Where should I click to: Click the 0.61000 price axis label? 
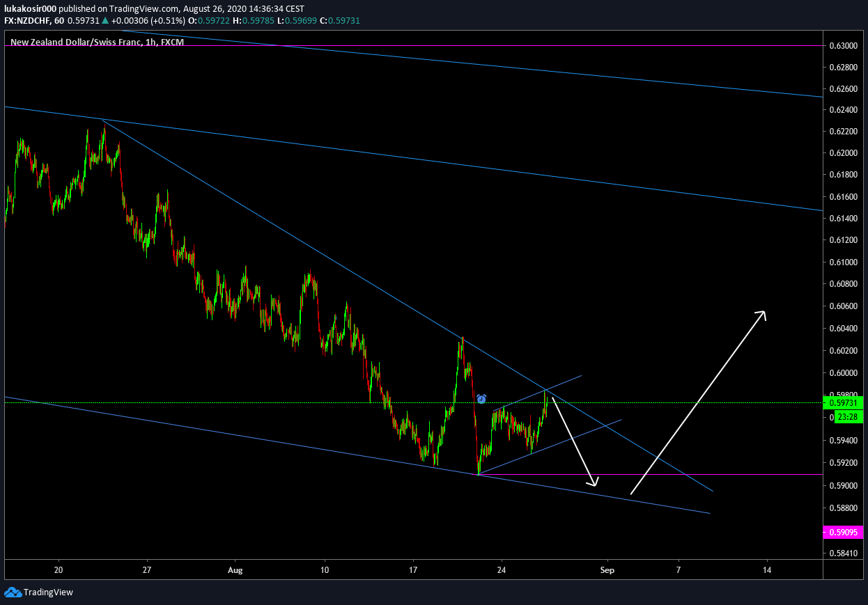pyautogui.click(x=843, y=262)
